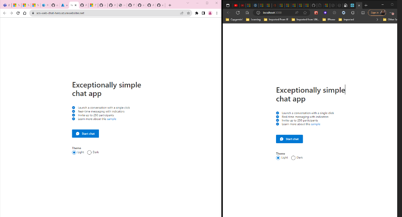Click the home icon in Edge toolbar
This screenshot has height=217, width=402.
point(247,13)
